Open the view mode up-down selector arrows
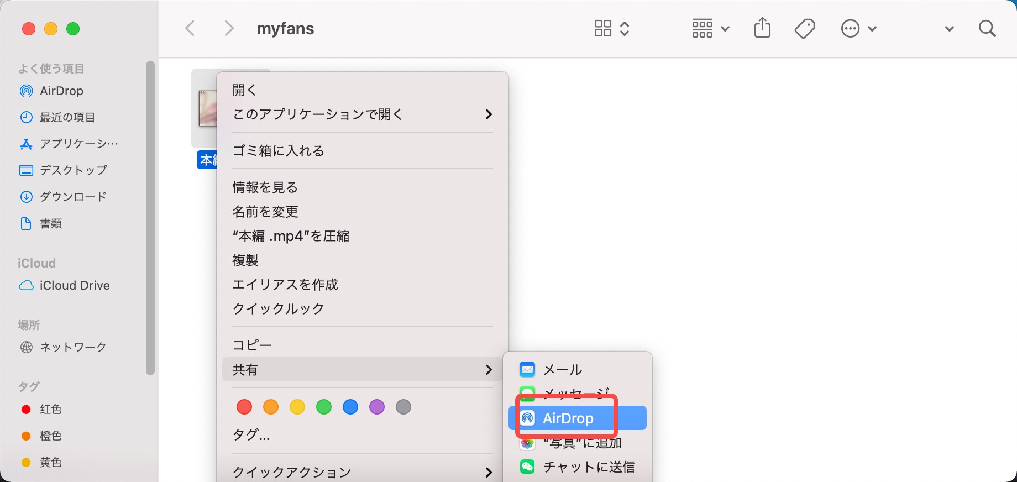 [625, 28]
